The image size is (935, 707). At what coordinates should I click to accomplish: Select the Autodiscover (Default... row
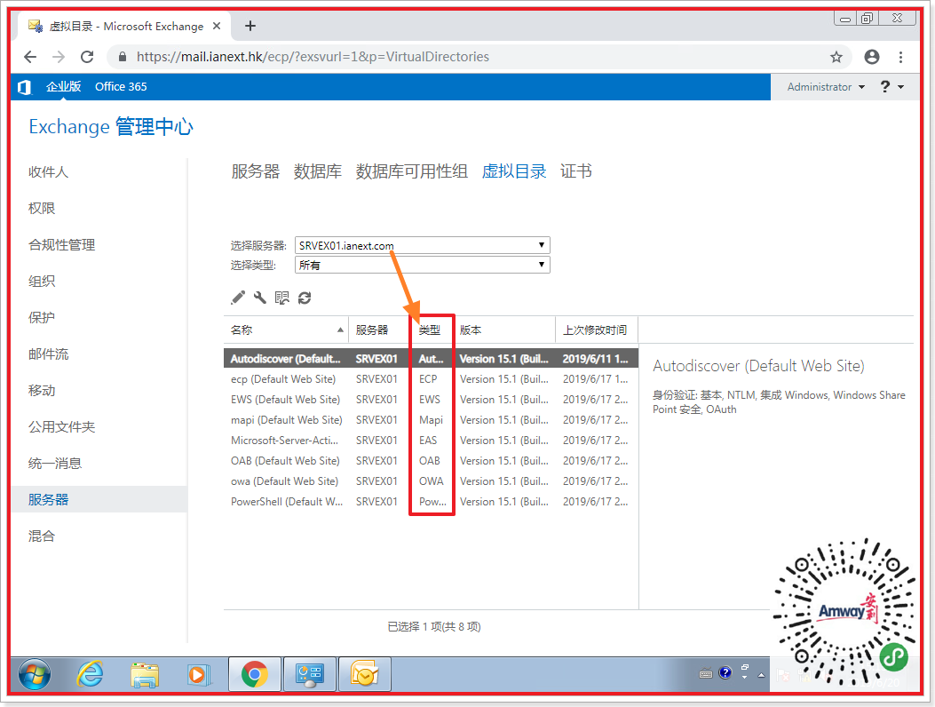(x=431, y=359)
